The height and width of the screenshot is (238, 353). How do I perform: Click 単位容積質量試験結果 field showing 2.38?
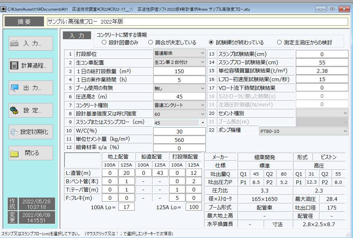(x=322, y=71)
